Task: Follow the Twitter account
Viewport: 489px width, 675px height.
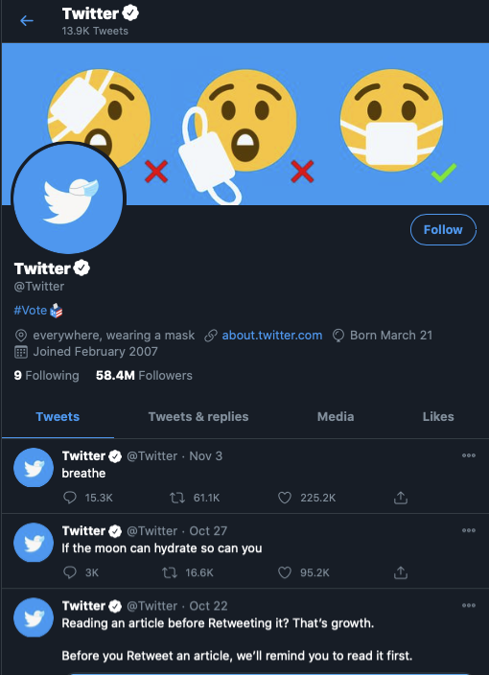Action: [443, 229]
